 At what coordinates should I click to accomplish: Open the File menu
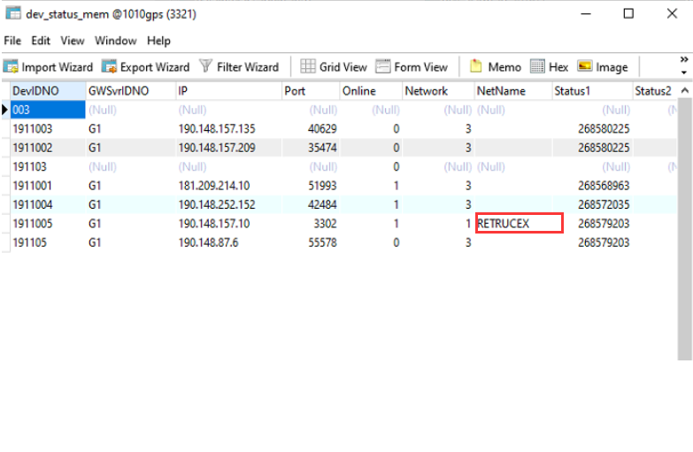point(12,41)
